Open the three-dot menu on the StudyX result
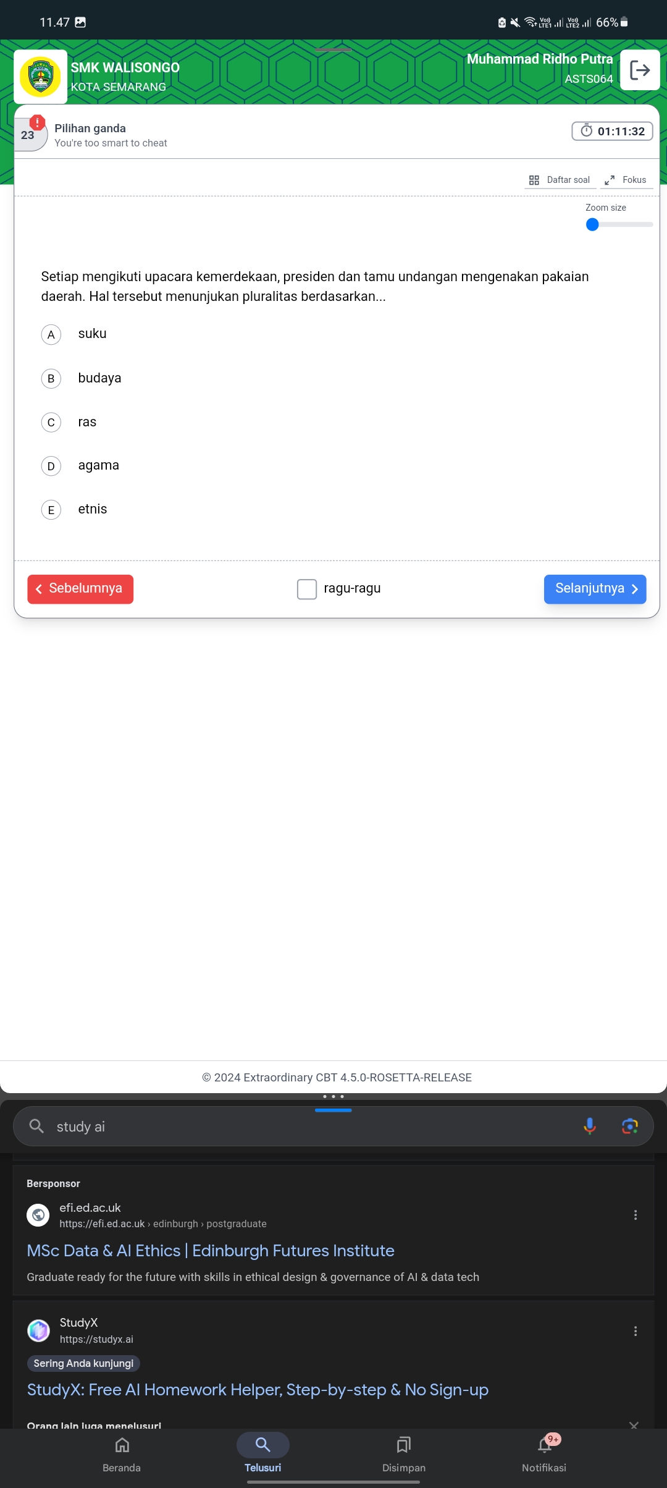The width and height of the screenshot is (667, 1488). [636, 1330]
